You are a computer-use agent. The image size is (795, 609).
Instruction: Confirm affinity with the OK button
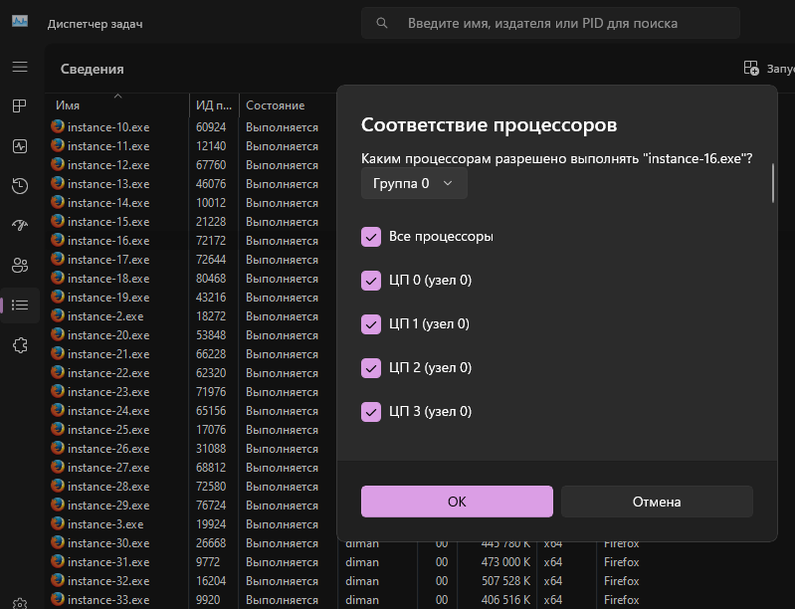457,502
